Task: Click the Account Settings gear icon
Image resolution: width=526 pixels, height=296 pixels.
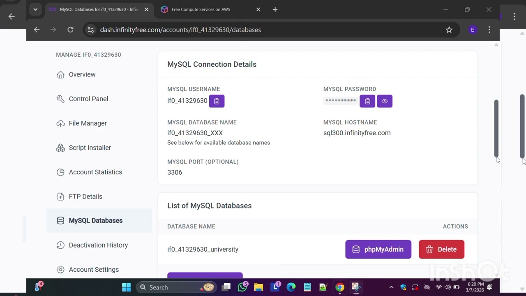Action: pos(60,270)
